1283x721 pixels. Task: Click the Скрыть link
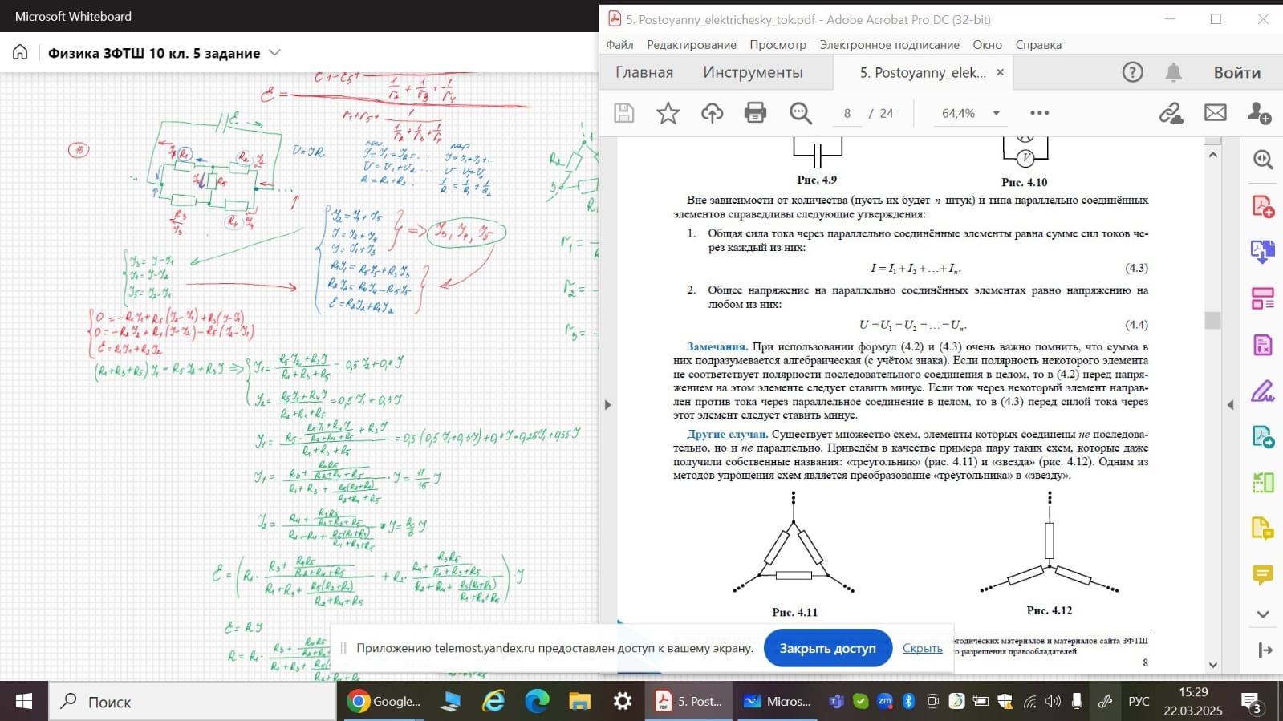922,648
